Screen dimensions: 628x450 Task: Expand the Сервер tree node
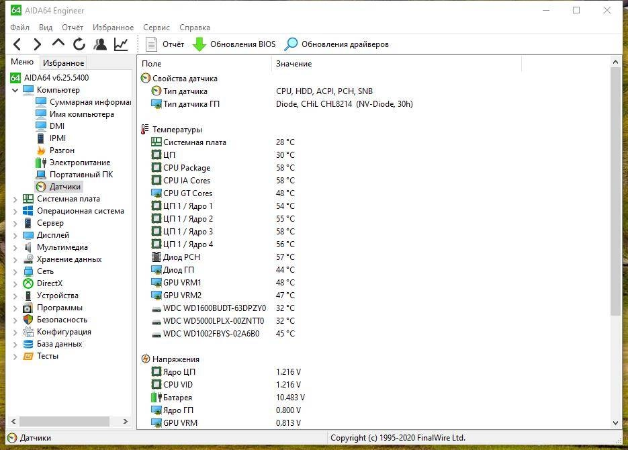point(15,223)
